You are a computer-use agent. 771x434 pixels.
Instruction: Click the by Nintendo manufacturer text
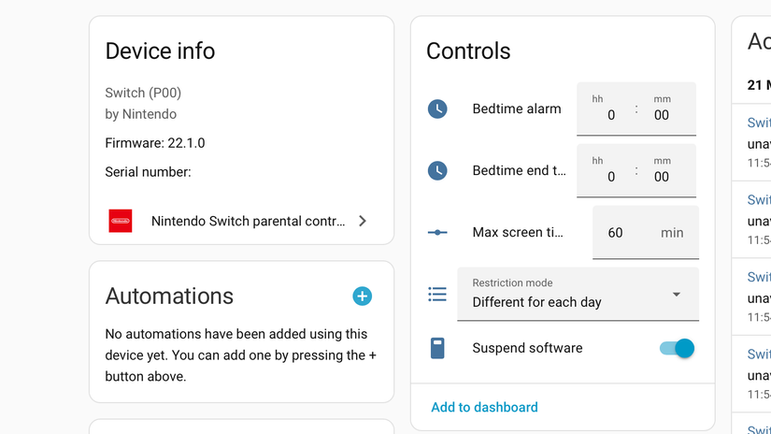click(x=140, y=114)
